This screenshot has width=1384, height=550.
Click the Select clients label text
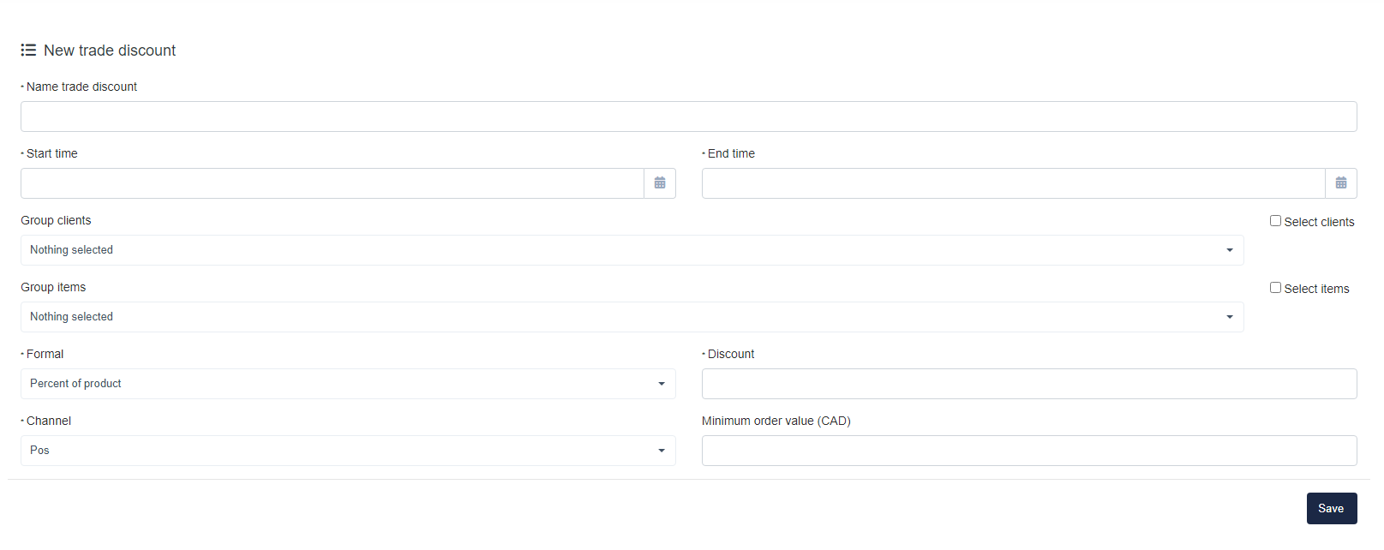(x=1319, y=222)
